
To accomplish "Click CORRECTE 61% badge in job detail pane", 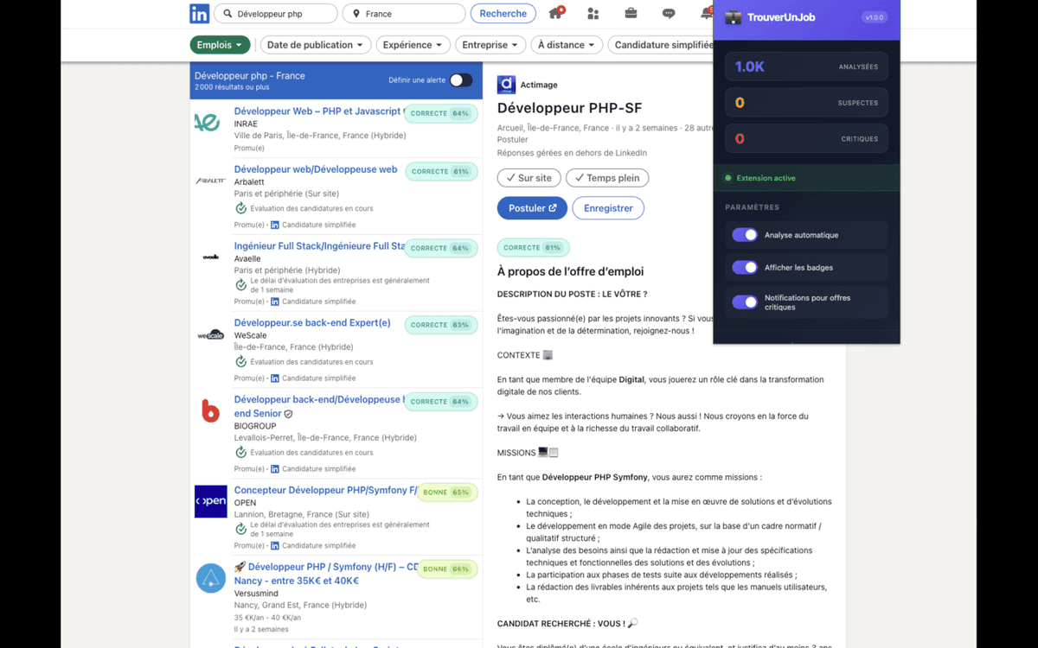I will [x=533, y=247].
